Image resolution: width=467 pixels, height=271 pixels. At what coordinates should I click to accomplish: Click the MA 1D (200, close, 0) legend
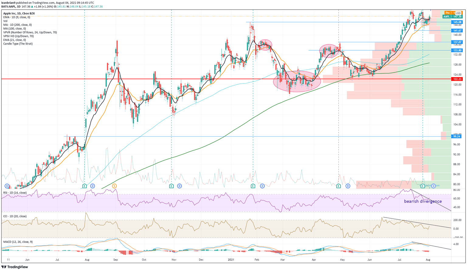coord(17,25)
